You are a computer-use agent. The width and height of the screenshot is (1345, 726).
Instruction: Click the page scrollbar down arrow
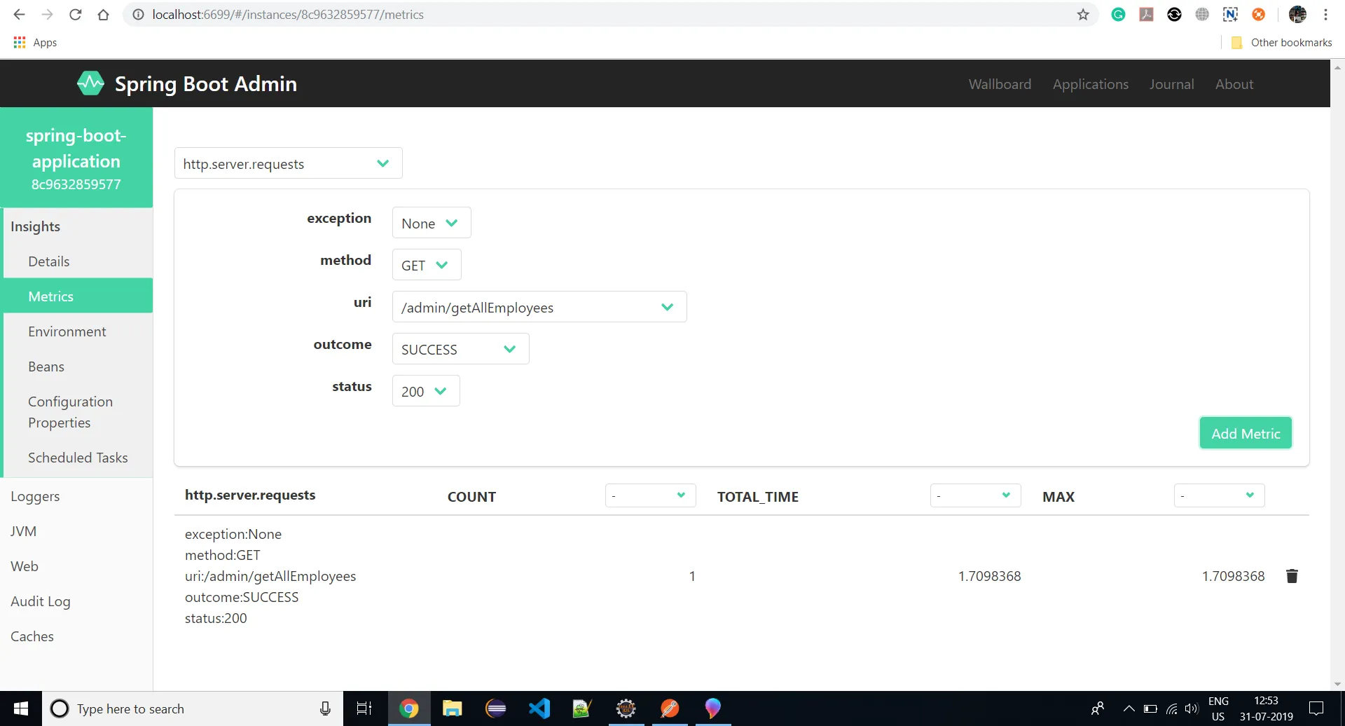click(x=1337, y=684)
